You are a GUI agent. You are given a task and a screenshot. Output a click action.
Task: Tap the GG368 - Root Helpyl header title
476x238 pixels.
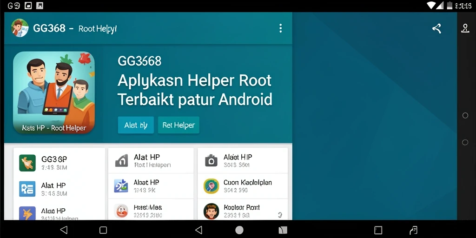point(75,28)
